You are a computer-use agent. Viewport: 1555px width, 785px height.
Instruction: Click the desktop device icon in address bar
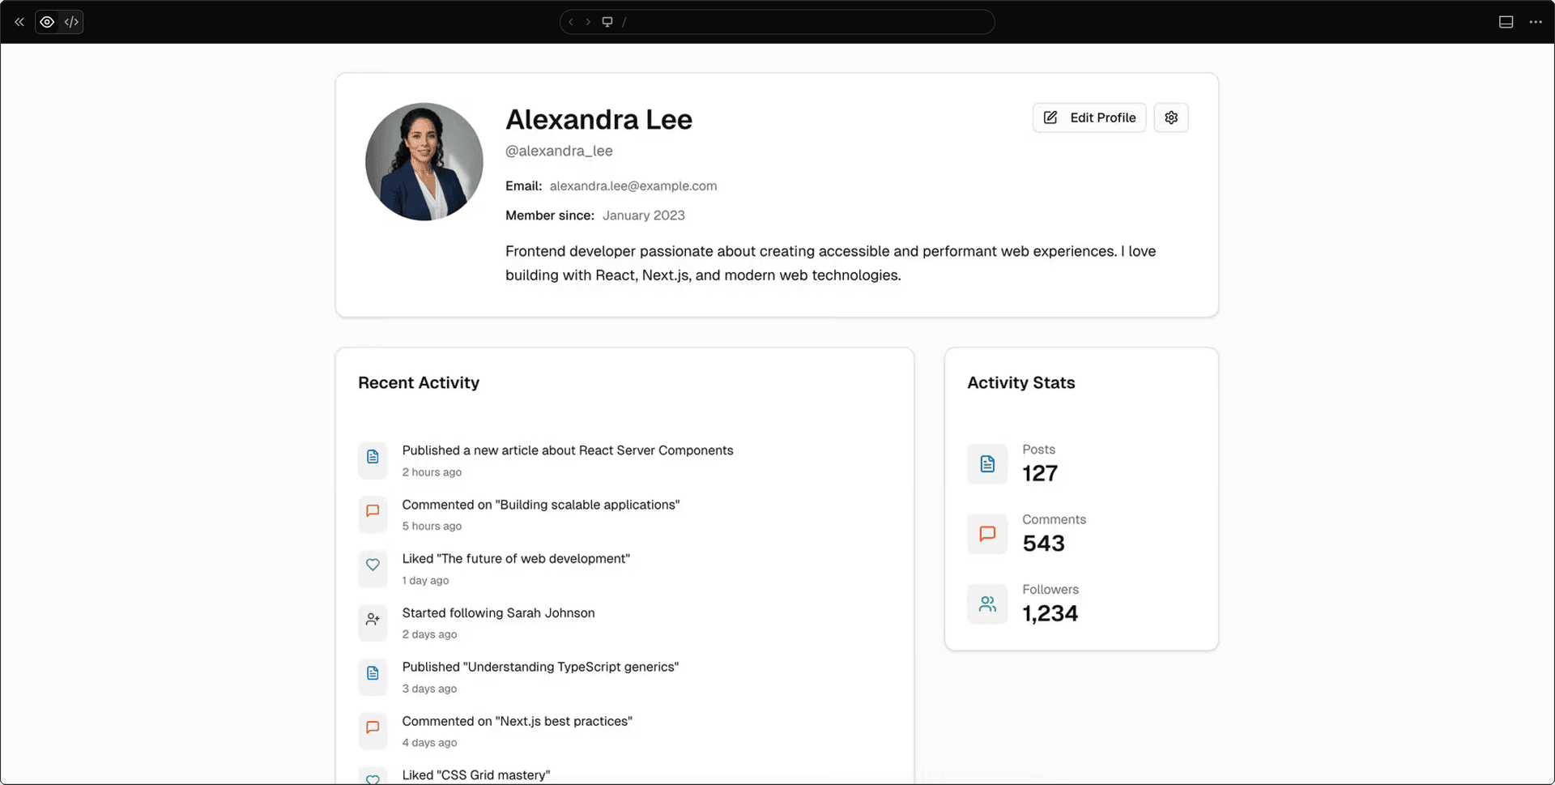(x=607, y=22)
